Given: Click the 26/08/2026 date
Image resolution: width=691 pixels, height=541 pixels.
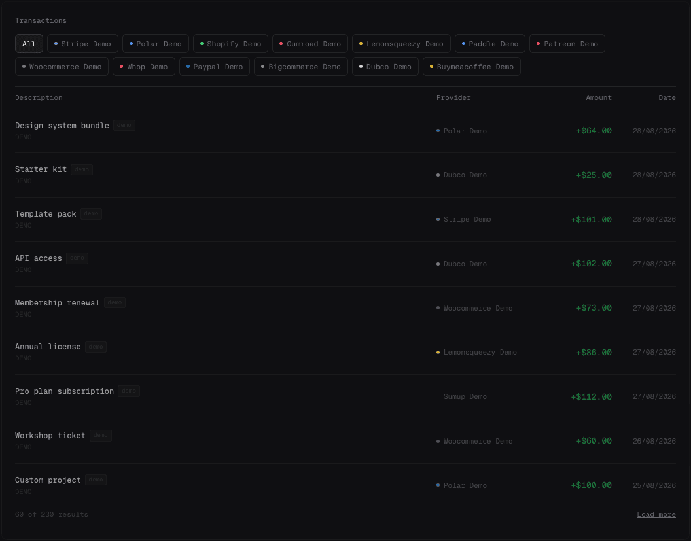Looking at the screenshot, I should pos(654,441).
